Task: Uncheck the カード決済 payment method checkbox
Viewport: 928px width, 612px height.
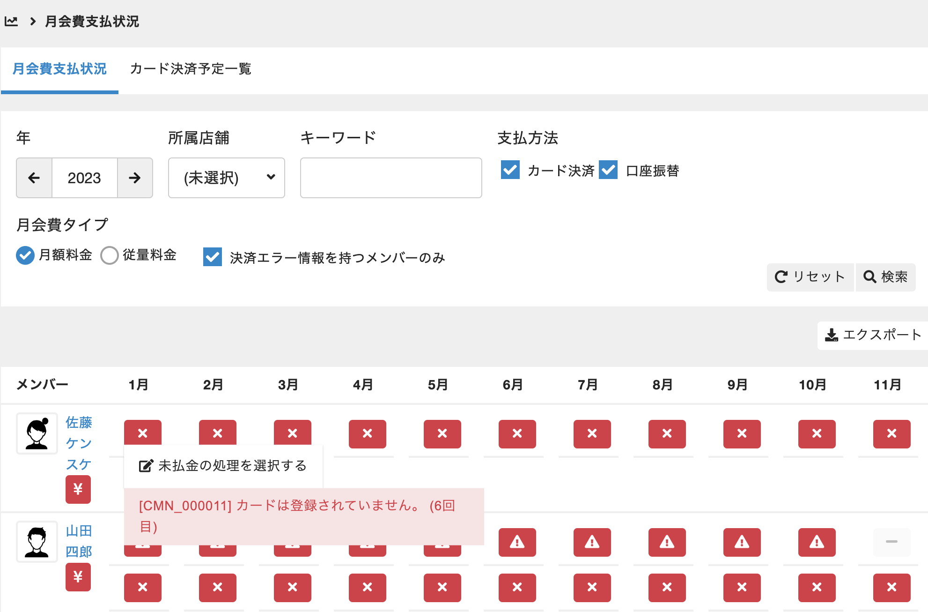Action: click(510, 170)
